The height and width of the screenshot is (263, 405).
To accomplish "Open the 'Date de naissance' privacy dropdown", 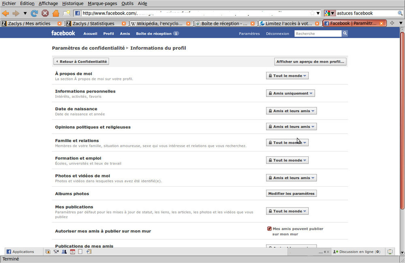I will pos(291,111).
